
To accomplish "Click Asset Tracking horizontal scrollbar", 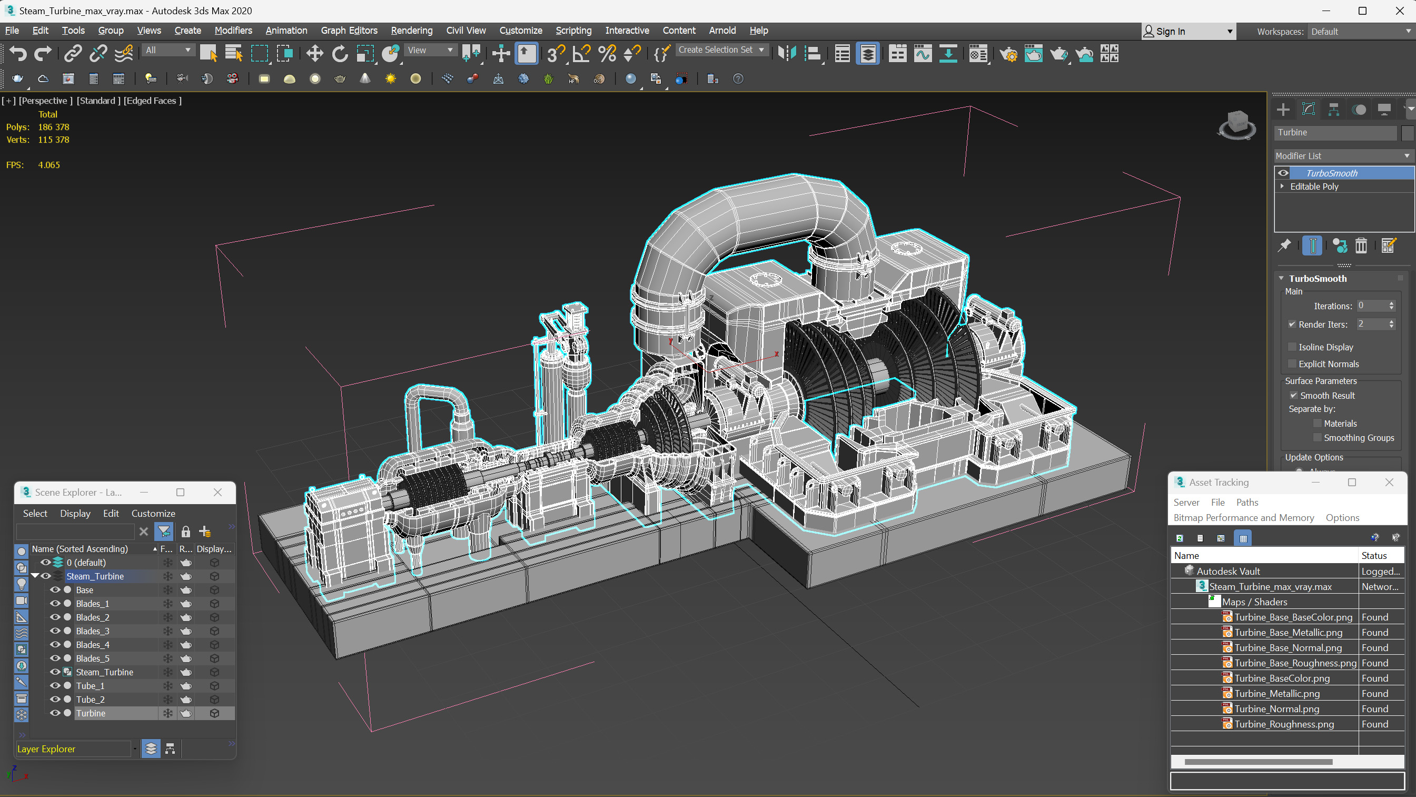I will 1258,762.
